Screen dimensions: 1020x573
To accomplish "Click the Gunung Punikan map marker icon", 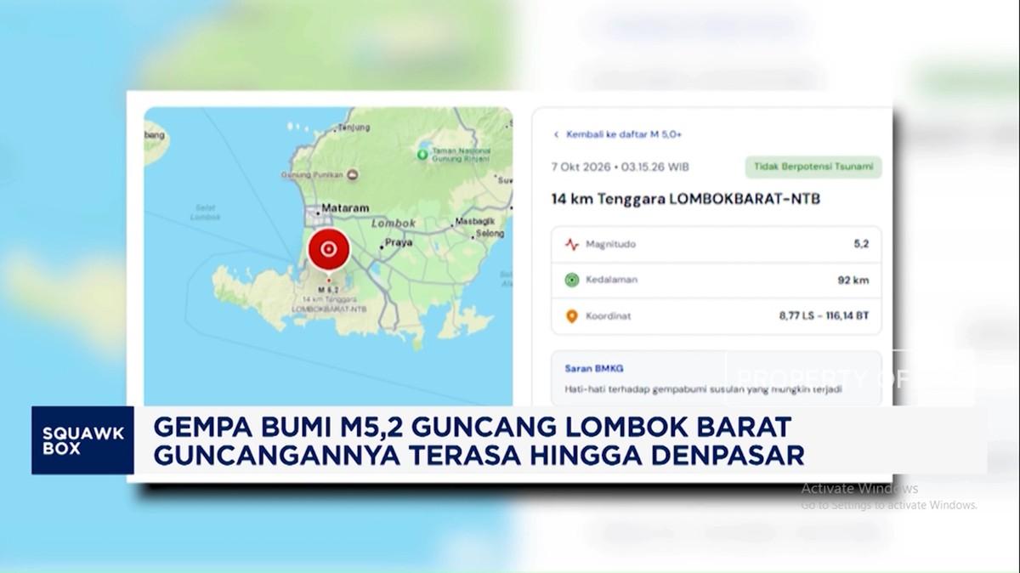I will tap(352, 174).
